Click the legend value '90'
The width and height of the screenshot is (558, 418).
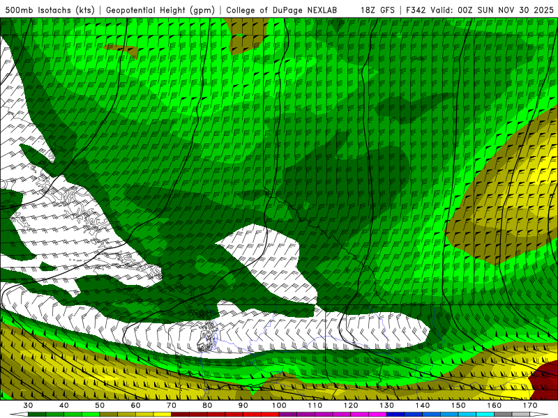[243, 405]
